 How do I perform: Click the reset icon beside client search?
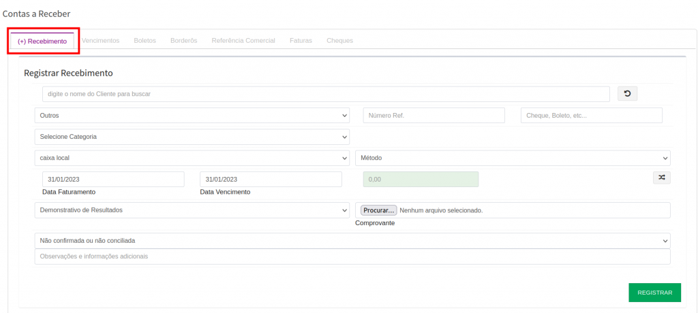[x=627, y=94]
